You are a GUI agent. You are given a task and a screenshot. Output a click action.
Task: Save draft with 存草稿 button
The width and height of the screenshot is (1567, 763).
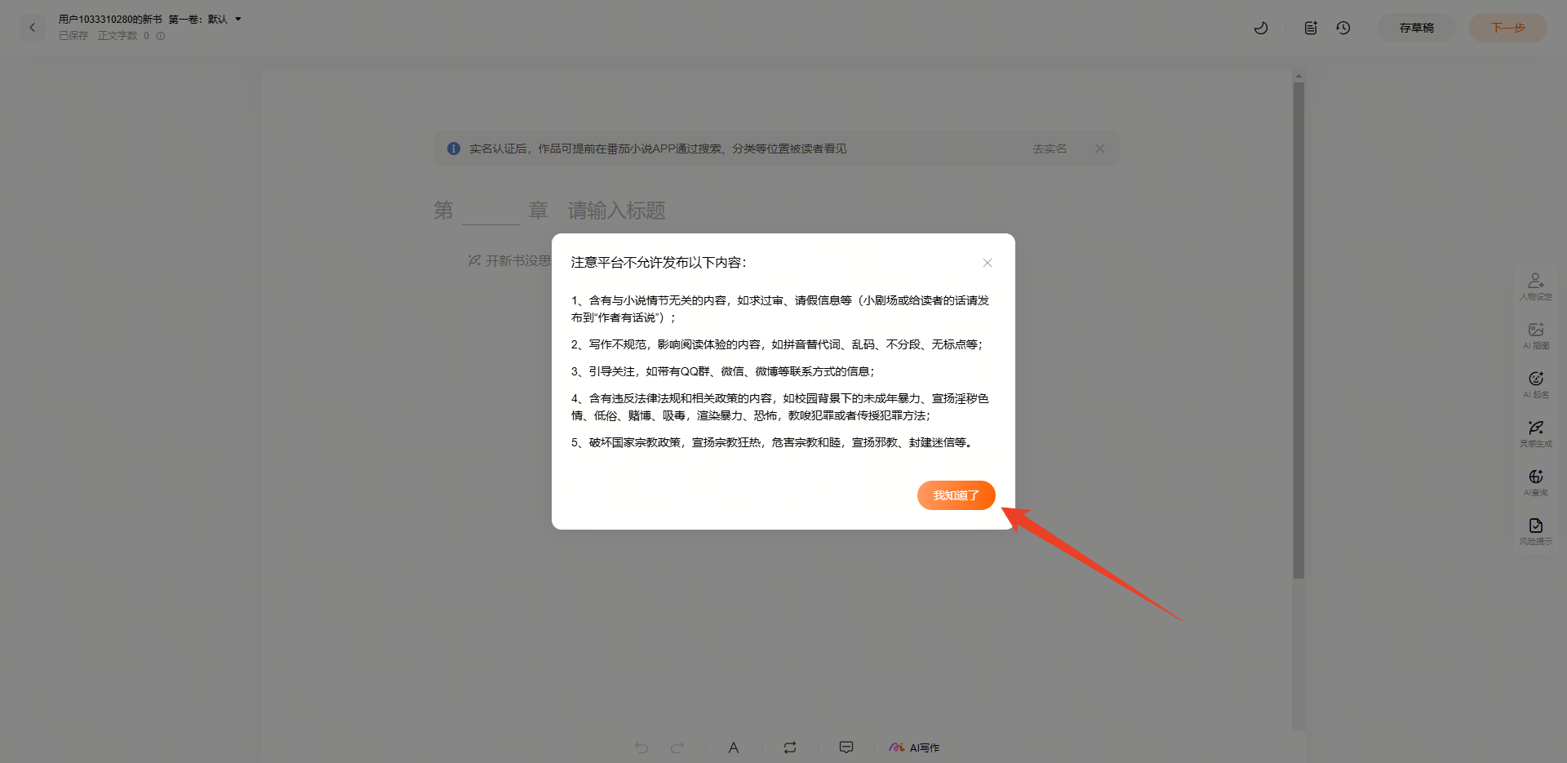pos(1417,28)
